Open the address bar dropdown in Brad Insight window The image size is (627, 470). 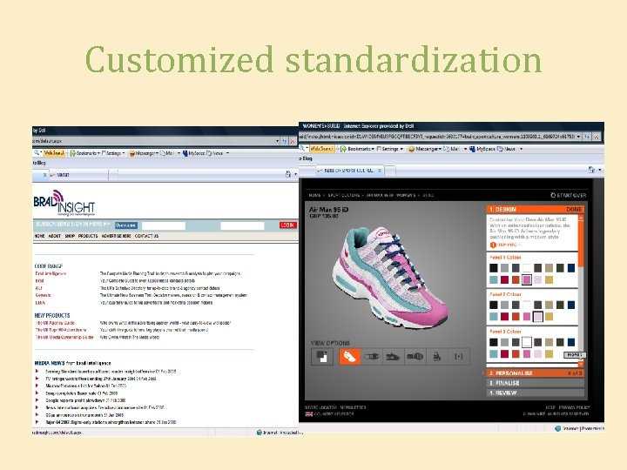(278, 141)
